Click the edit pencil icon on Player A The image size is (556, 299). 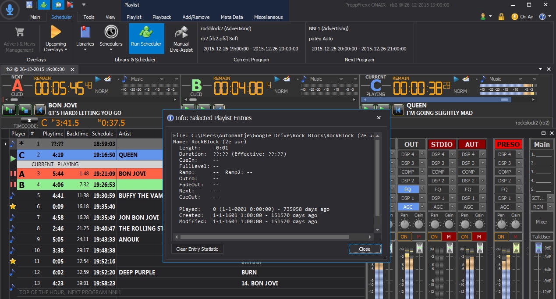pos(107,79)
